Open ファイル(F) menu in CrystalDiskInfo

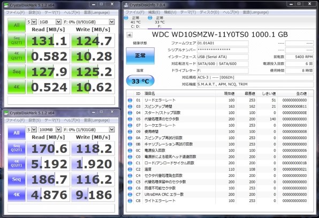tap(135, 12)
